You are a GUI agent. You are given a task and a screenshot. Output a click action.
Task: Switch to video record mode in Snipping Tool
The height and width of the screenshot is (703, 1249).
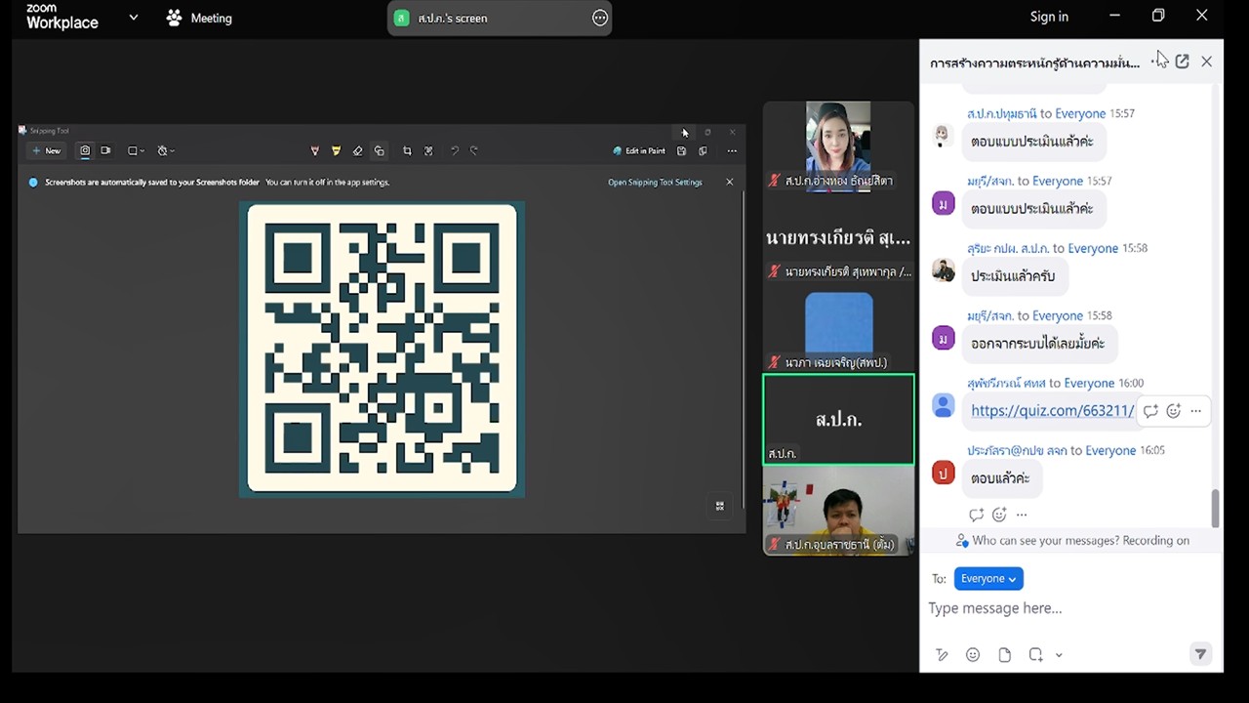tap(105, 150)
